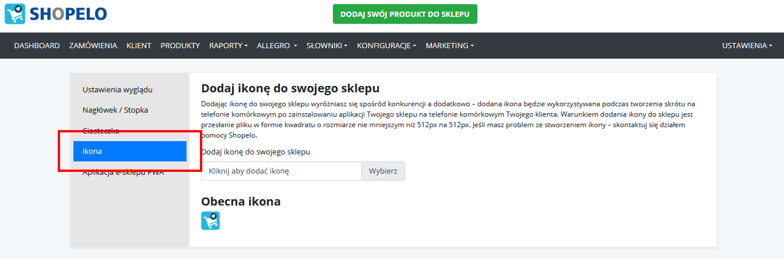Open the Produkty section
The width and height of the screenshot is (784, 259).
pyautogui.click(x=180, y=45)
